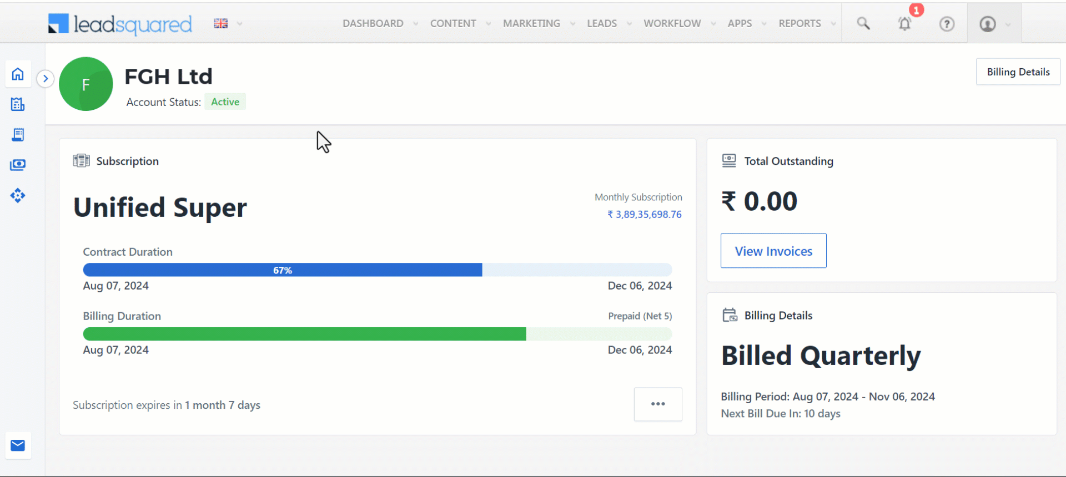Open the user profile icon

pos(988,24)
